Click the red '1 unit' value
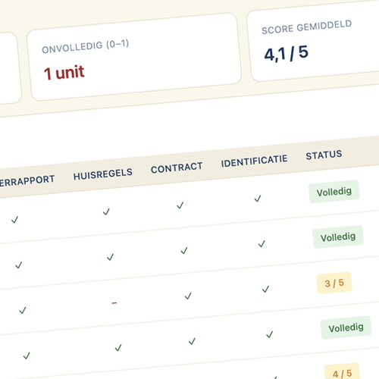 point(64,73)
